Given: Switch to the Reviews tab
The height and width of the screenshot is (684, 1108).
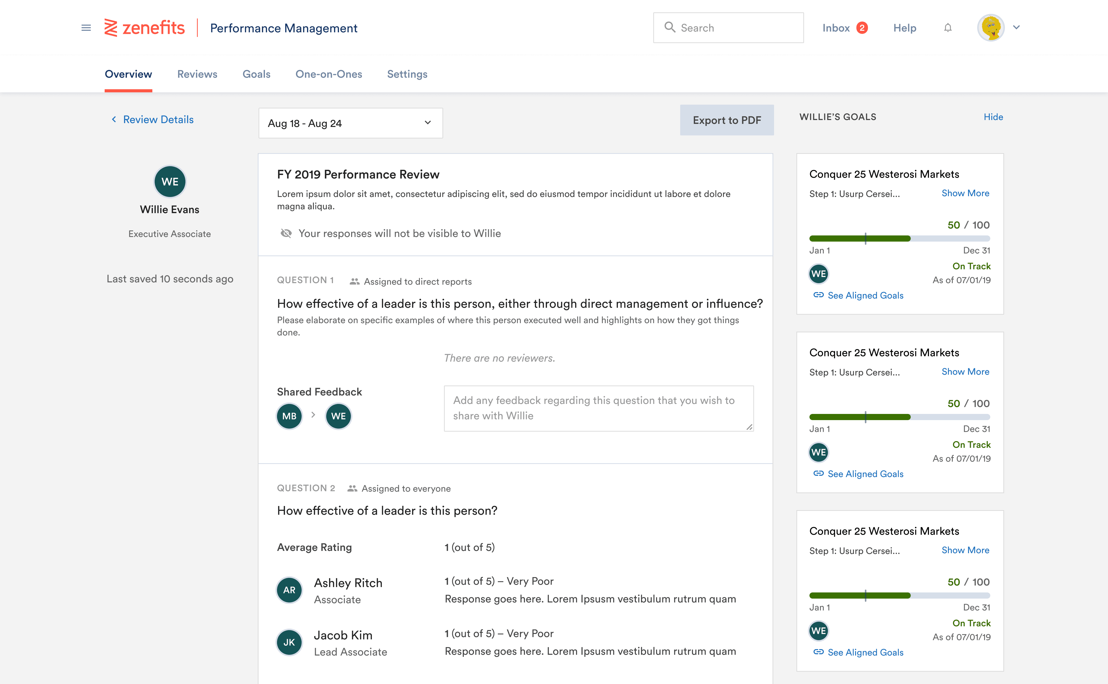Looking at the screenshot, I should point(197,74).
